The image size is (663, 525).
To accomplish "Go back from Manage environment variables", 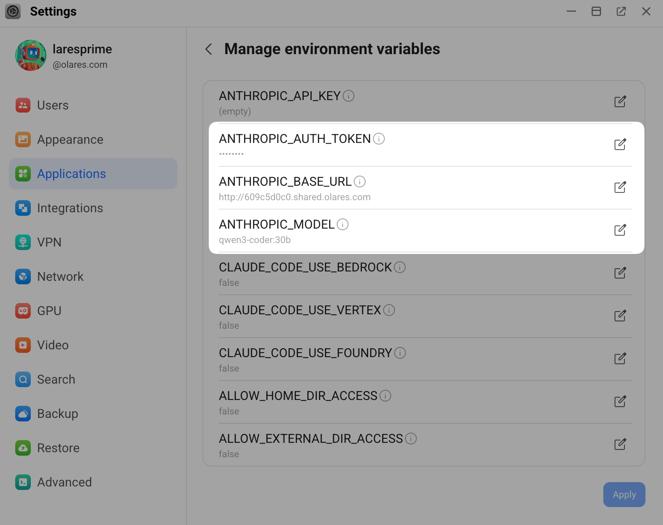I will click(x=209, y=49).
